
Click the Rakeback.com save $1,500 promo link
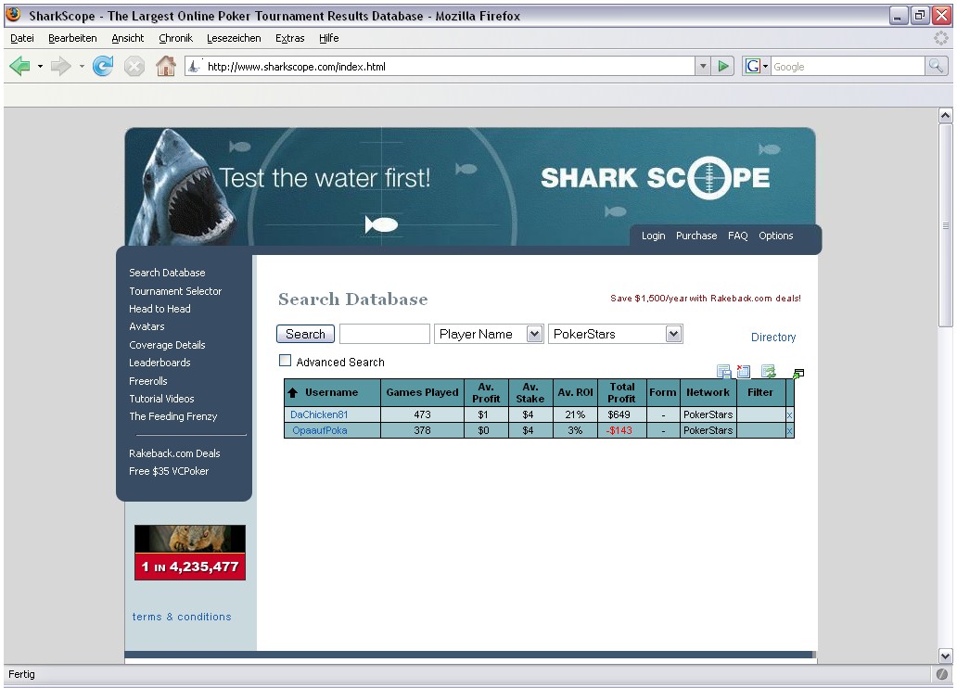(x=706, y=299)
